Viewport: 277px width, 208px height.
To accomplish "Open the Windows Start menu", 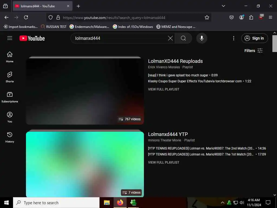I will click(6, 203).
